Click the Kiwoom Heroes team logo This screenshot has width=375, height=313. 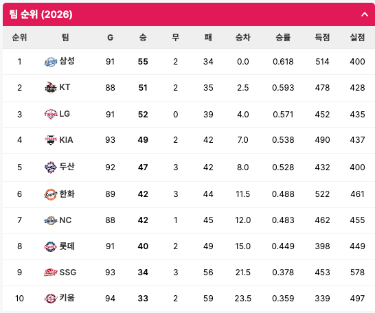point(51,298)
